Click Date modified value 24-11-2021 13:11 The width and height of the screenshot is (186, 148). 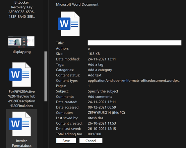click(x=102, y=59)
